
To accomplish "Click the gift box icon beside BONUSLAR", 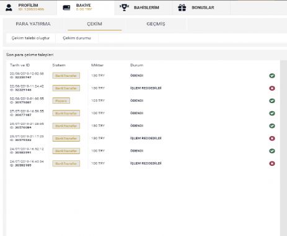I will tap(182, 7).
